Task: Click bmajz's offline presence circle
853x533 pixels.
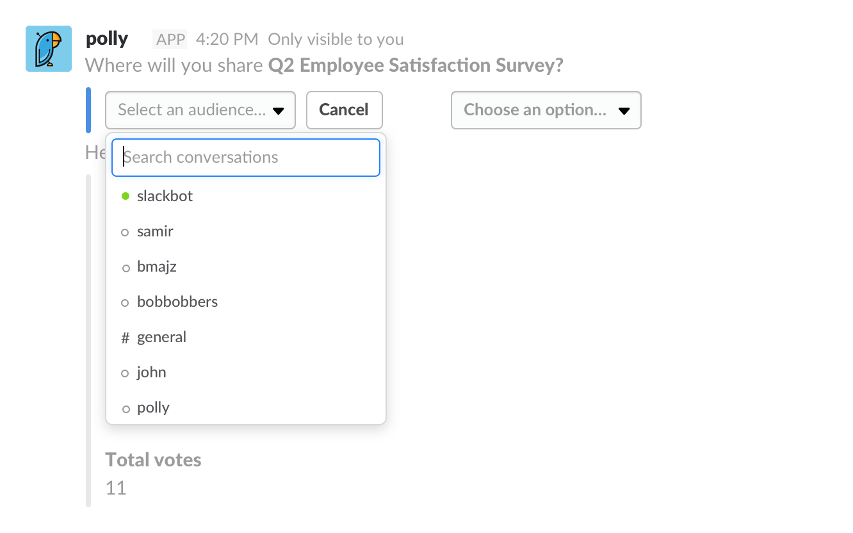Action: point(126,268)
